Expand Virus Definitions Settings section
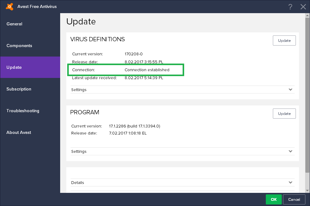The width and height of the screenshot is (310, 206). 183,90
